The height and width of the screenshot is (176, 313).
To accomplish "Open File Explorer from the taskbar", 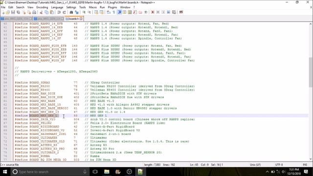I will 107,172.
